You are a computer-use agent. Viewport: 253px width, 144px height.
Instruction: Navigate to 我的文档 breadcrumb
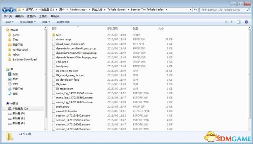tap(97, 9)
